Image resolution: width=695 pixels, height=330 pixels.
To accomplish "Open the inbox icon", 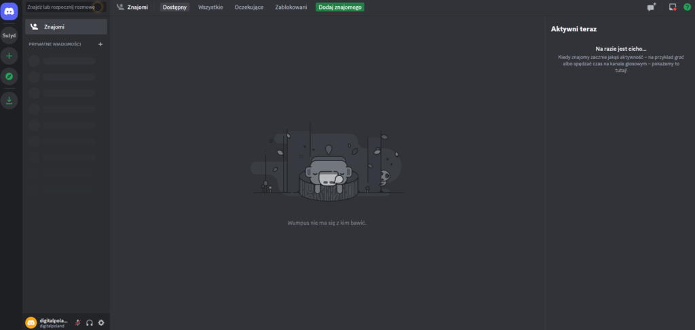I will point(673,7).
